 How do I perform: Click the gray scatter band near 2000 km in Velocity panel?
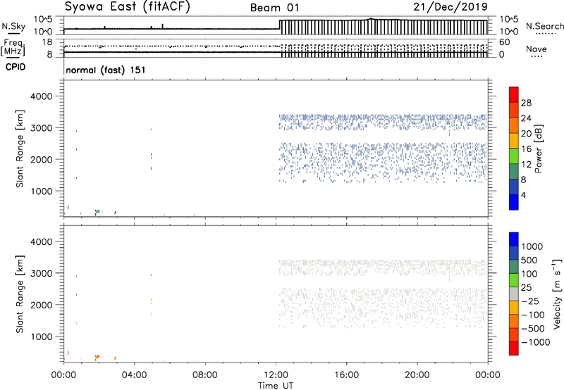(x=383, y=308)
